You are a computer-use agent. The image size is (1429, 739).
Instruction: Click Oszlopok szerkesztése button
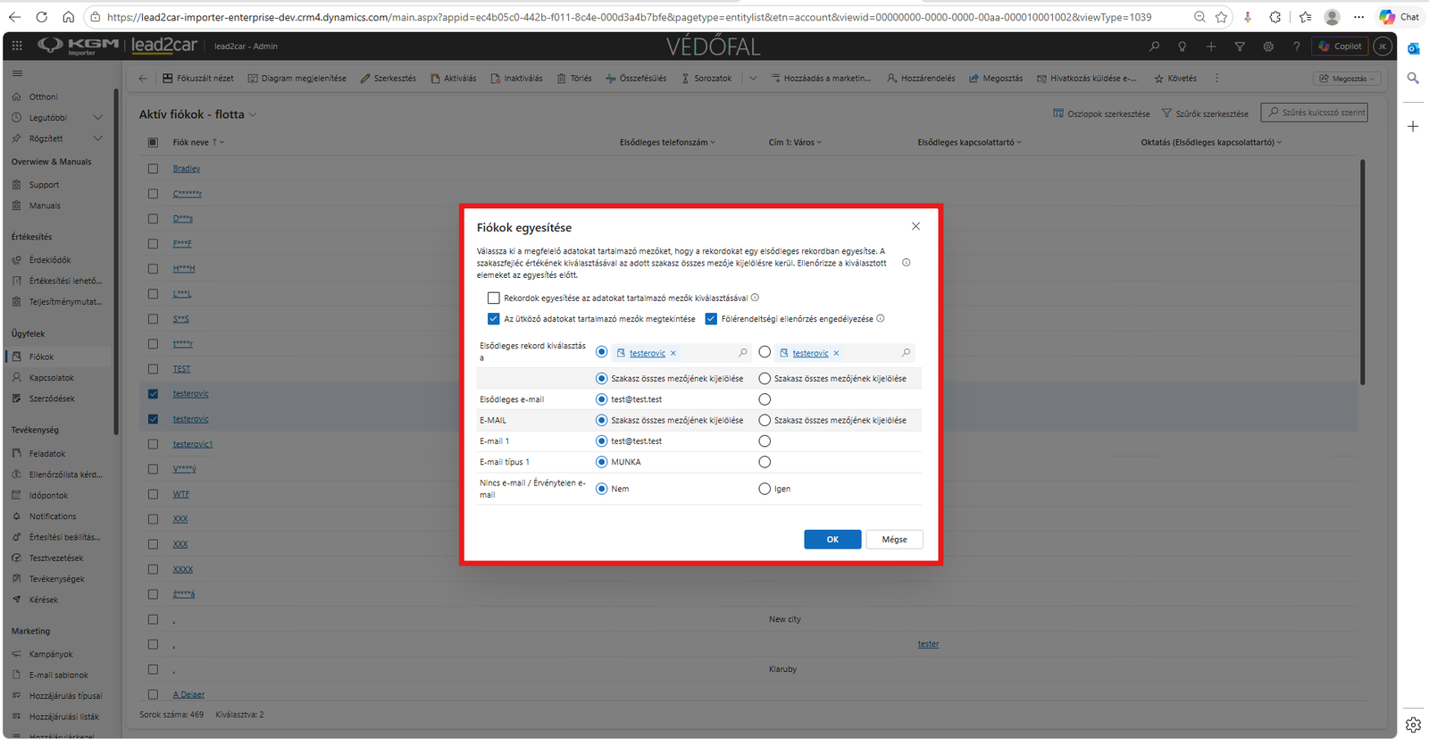[1101, 113]
